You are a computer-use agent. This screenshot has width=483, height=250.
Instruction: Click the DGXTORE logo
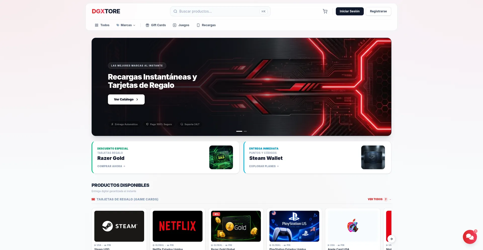coord(106,11)
